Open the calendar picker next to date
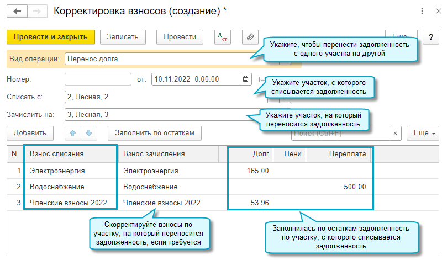Image resolution: width=442 pixels, height=260 pixels. tap(245, 79)
